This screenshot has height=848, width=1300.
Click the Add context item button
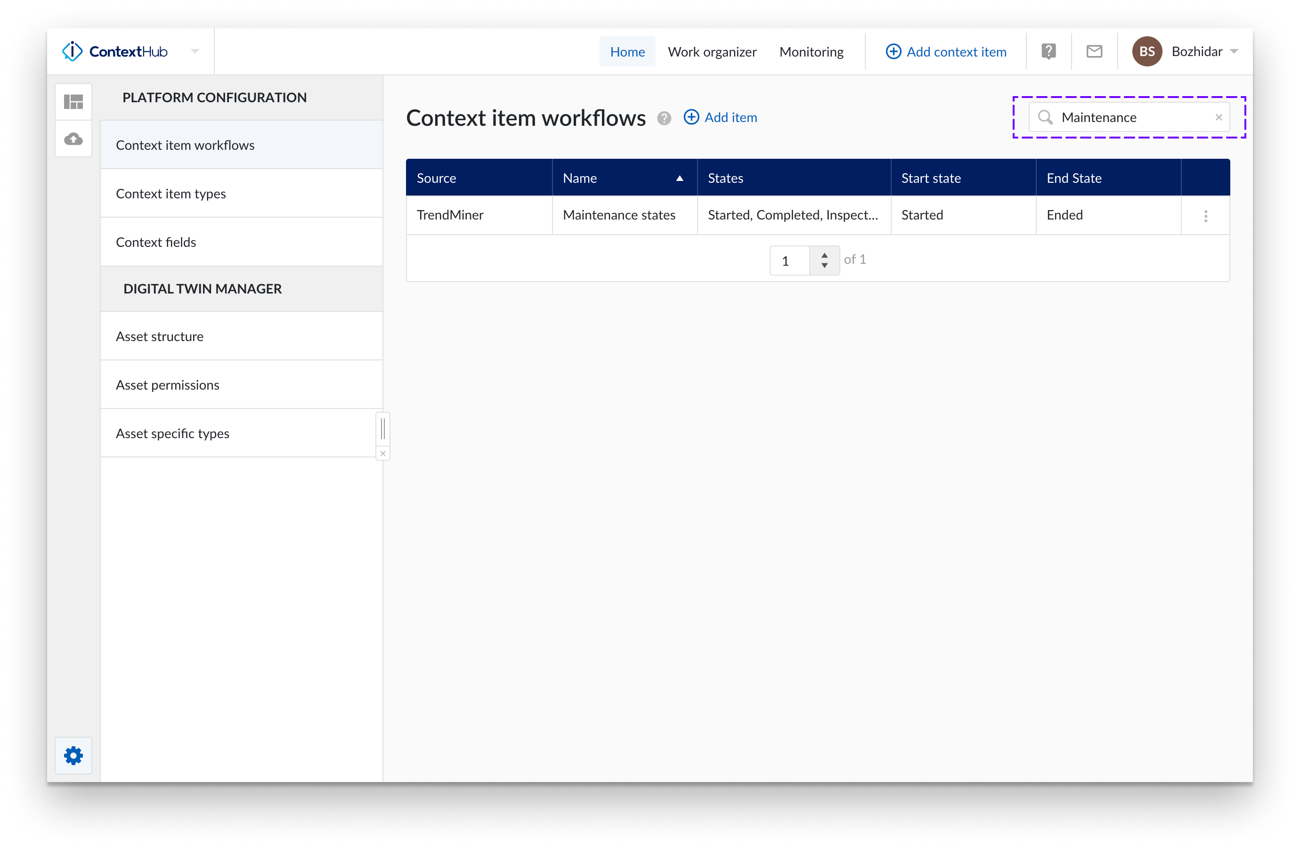click(x=947, y=51)
